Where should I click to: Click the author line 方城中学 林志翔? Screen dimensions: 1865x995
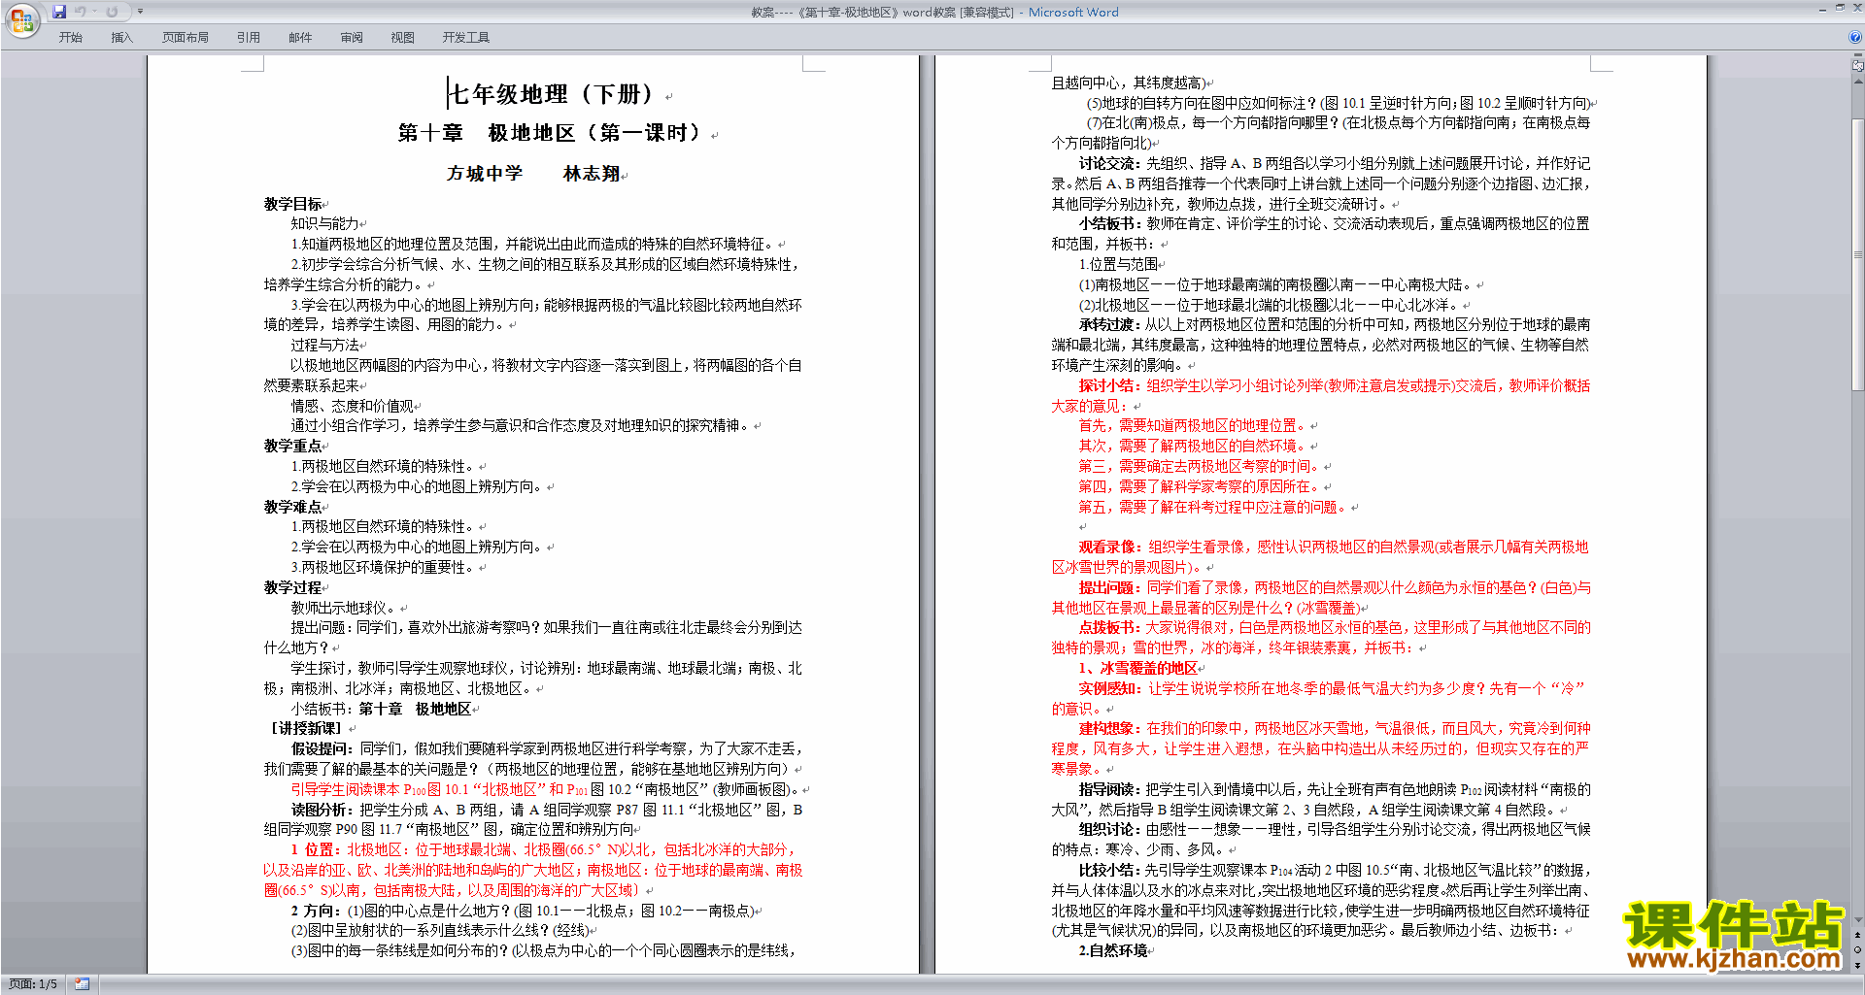pyautogui.click(x=533, y=174)
